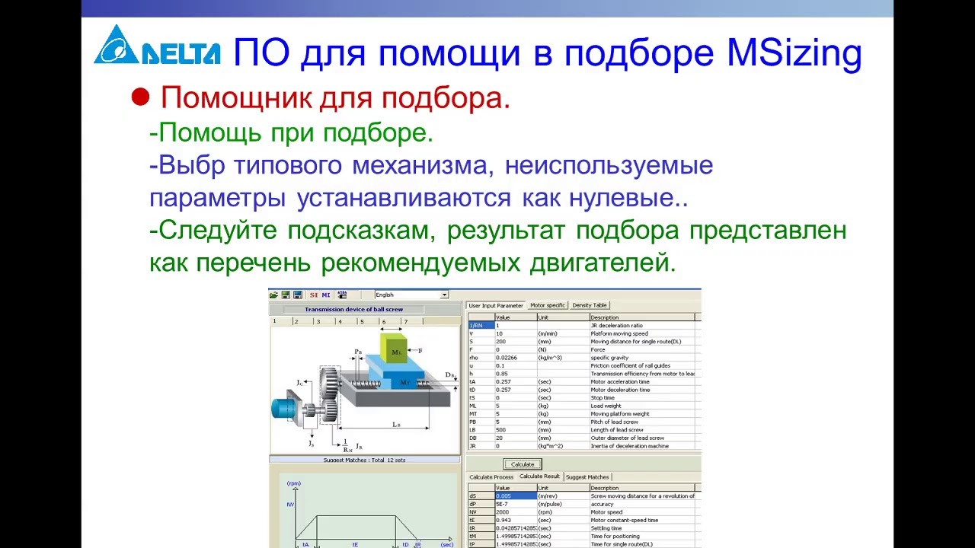Image resolution: width=975 pixels, height=548 pixels.
Task: Click the first green Save icon
Action: tap(286, 295)
